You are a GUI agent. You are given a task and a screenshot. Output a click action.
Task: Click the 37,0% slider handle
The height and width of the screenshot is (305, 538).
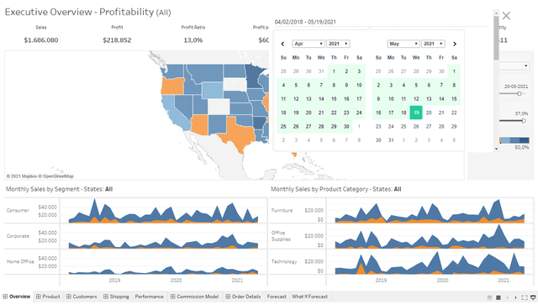pos(524,121)
